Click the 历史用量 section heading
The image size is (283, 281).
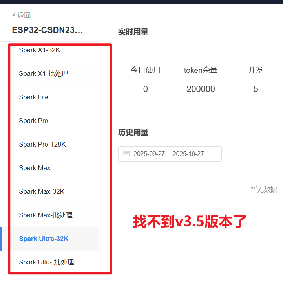point(133,132)
